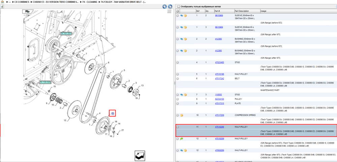Click blue arrow icon on BUSHING qty 1 row
The image size is (337, 162).
181,51
